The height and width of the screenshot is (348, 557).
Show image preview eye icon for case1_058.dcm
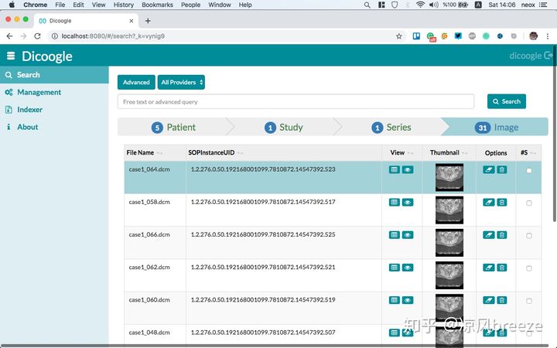coord(408,203)
